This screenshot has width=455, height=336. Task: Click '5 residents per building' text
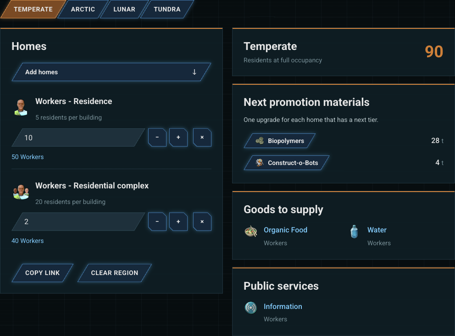68,117
